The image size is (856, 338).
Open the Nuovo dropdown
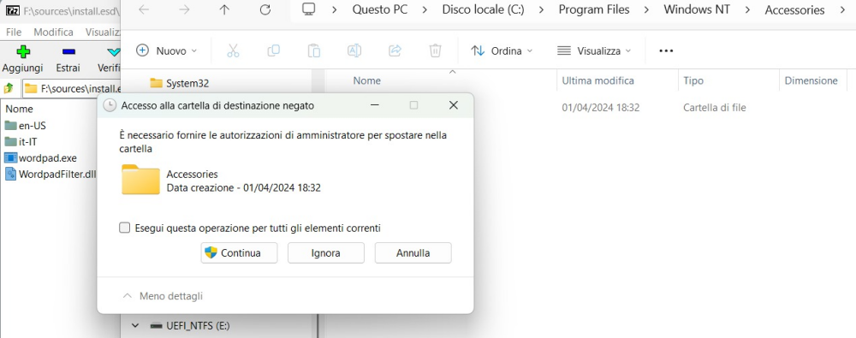click(x=167, y=50)
